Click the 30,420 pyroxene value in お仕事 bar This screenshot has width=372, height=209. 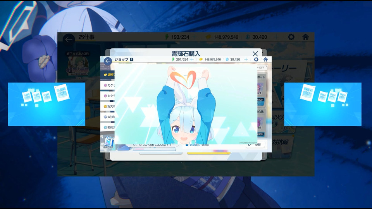click(x=260, y=37)
